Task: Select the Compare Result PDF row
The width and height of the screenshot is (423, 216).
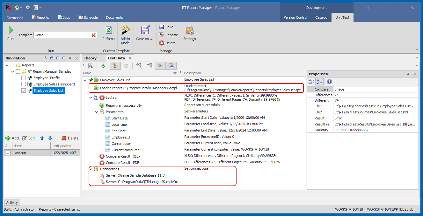Action: 122,163
